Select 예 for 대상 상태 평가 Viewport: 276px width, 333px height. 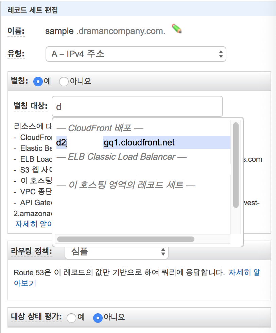pyautogui.click(x=71, y=318)
